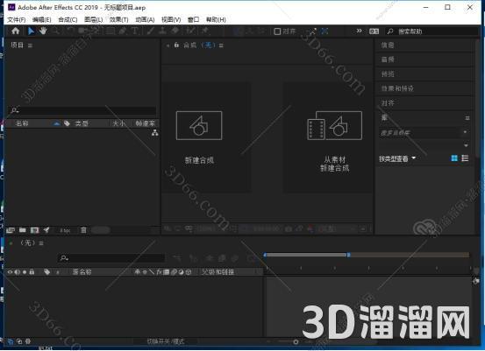Click the sync settings icon beside search help
The image size is (485, 351).
point(374,32)
